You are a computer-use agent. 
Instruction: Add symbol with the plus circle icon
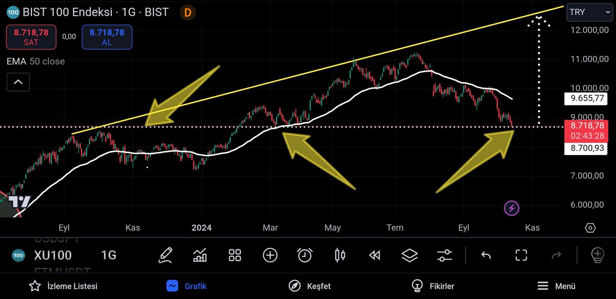coord(270,255)
